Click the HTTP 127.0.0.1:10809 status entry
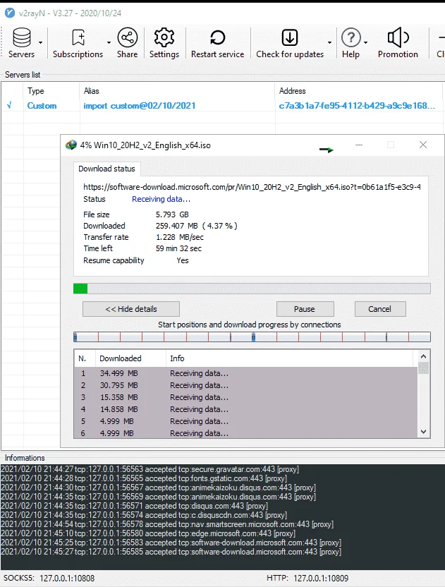This screenshot has height=587, width=445. point(307,579)
